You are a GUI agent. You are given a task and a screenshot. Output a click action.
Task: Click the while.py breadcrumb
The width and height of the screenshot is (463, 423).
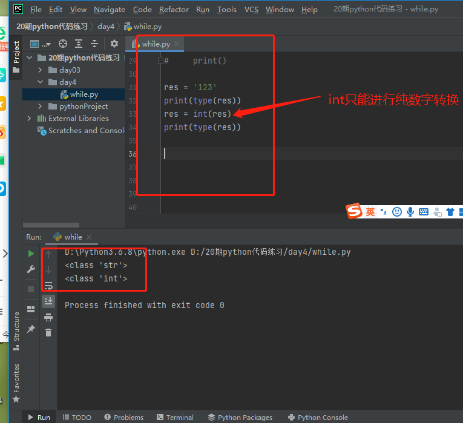pos(143,27)
